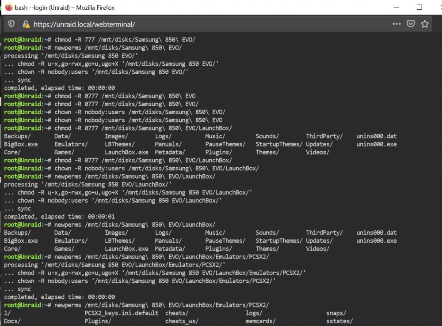Click the 'logs/' entry in PCSX2 listing
The width and height of the screenshot is (442, 326).
point(254,313)
